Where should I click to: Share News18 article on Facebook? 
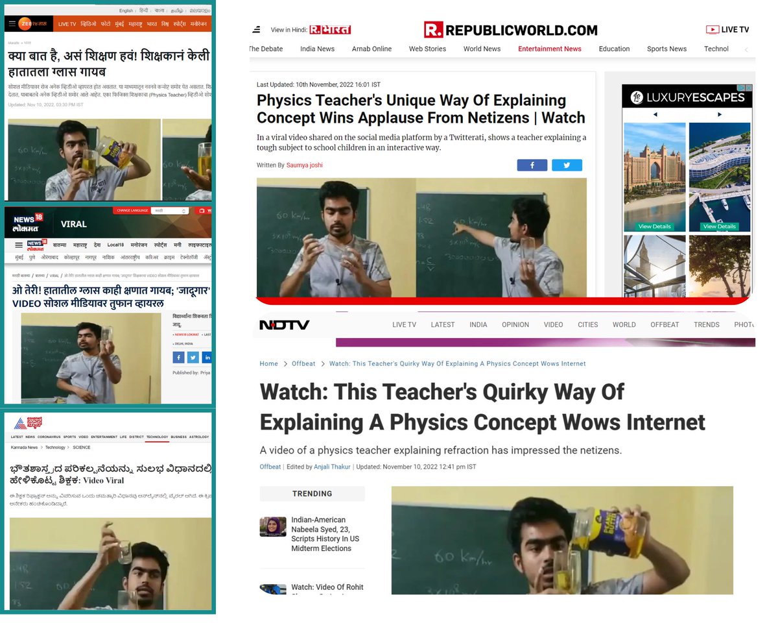[x=178, y=358]
